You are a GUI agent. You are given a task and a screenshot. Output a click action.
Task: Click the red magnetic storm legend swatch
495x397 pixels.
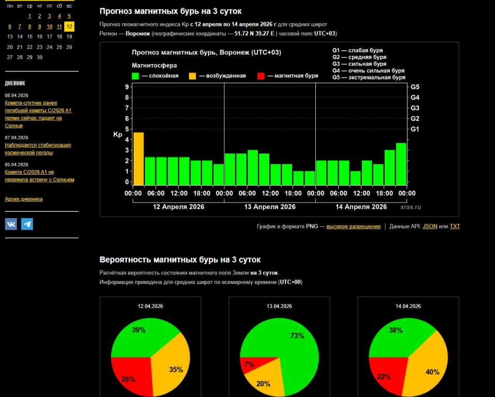click(x=261, y=76)
